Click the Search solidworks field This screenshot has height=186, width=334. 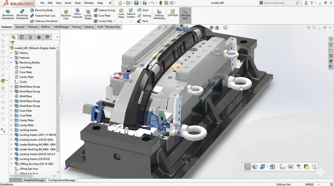[279, 3]
